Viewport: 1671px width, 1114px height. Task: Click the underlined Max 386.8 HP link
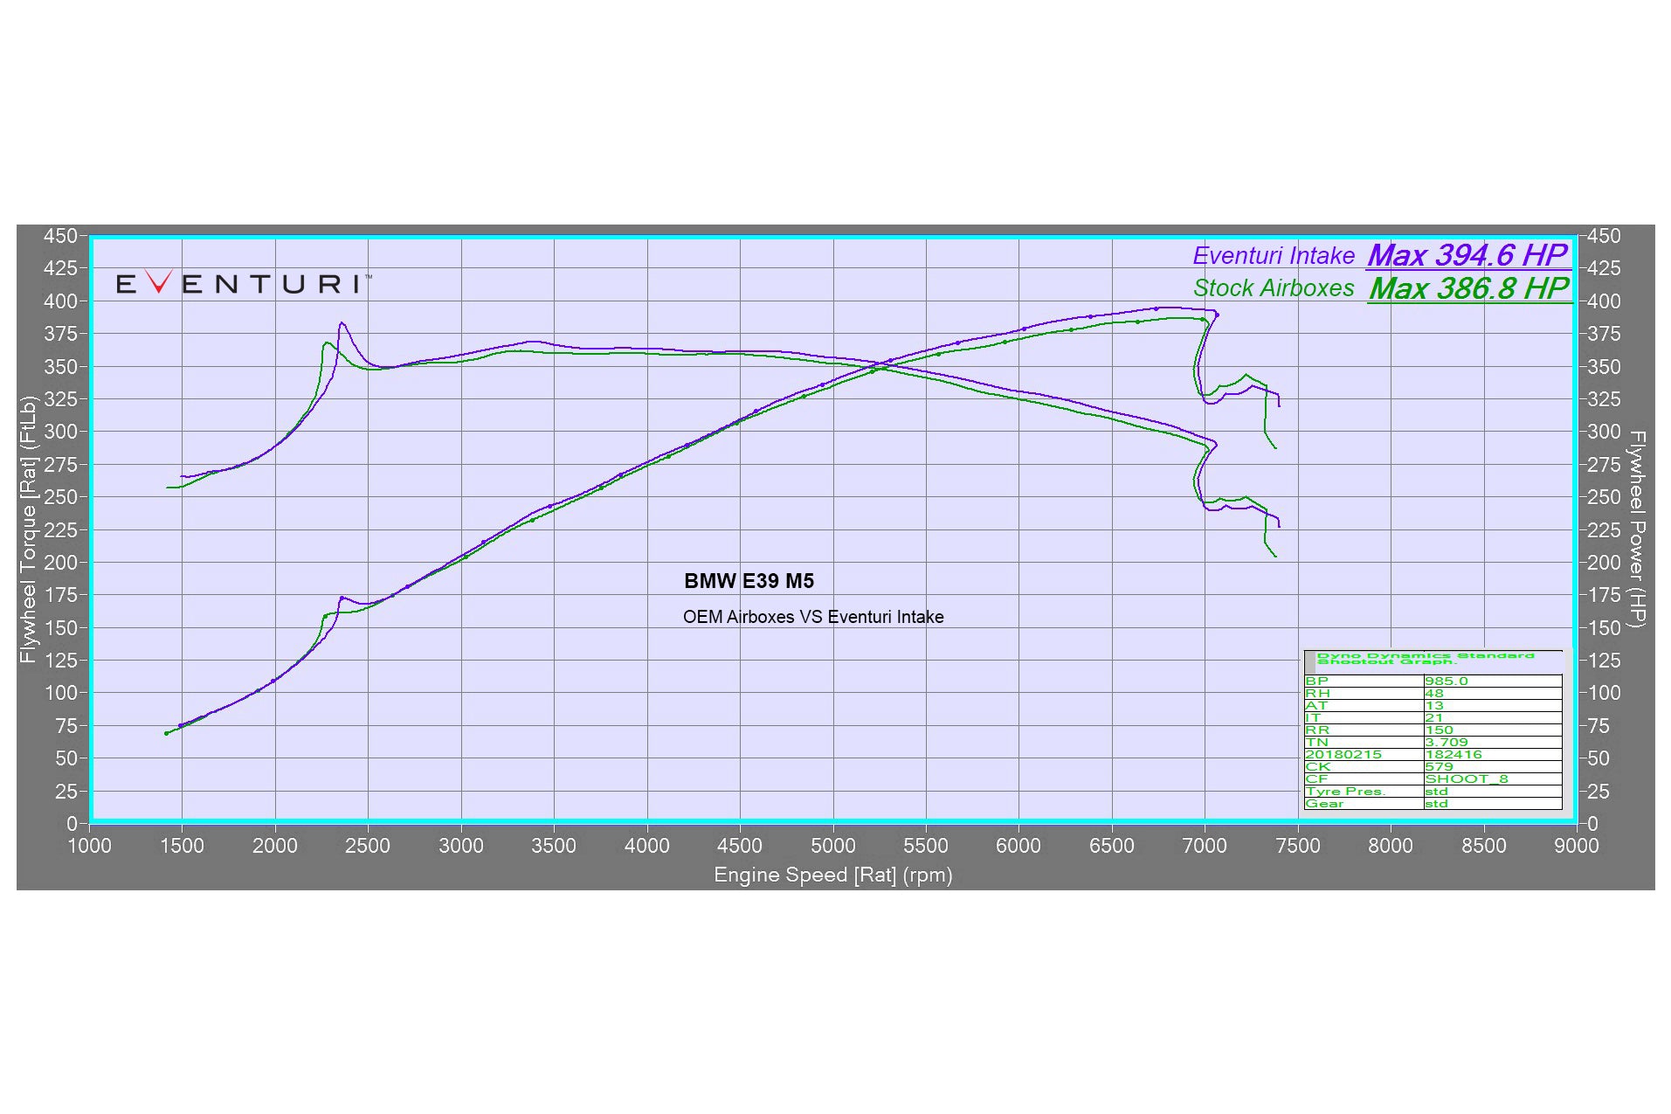click(1472, 288)
